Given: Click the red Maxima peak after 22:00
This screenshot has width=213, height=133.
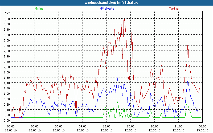Looking at the screenshot, I should point(188,43).
